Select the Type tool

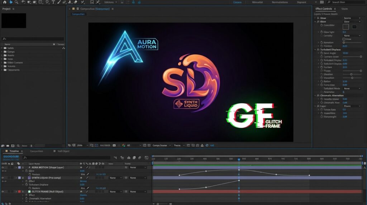pos(53,2)
